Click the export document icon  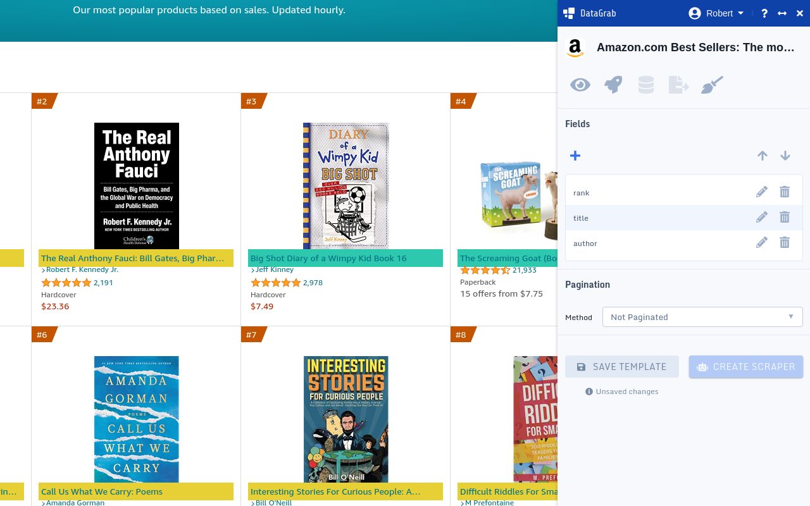click(678, 85)
